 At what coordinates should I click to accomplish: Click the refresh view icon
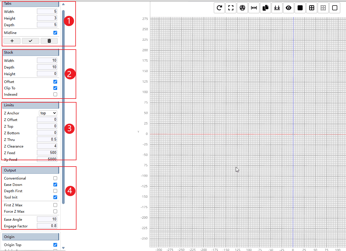coord(219,8)
